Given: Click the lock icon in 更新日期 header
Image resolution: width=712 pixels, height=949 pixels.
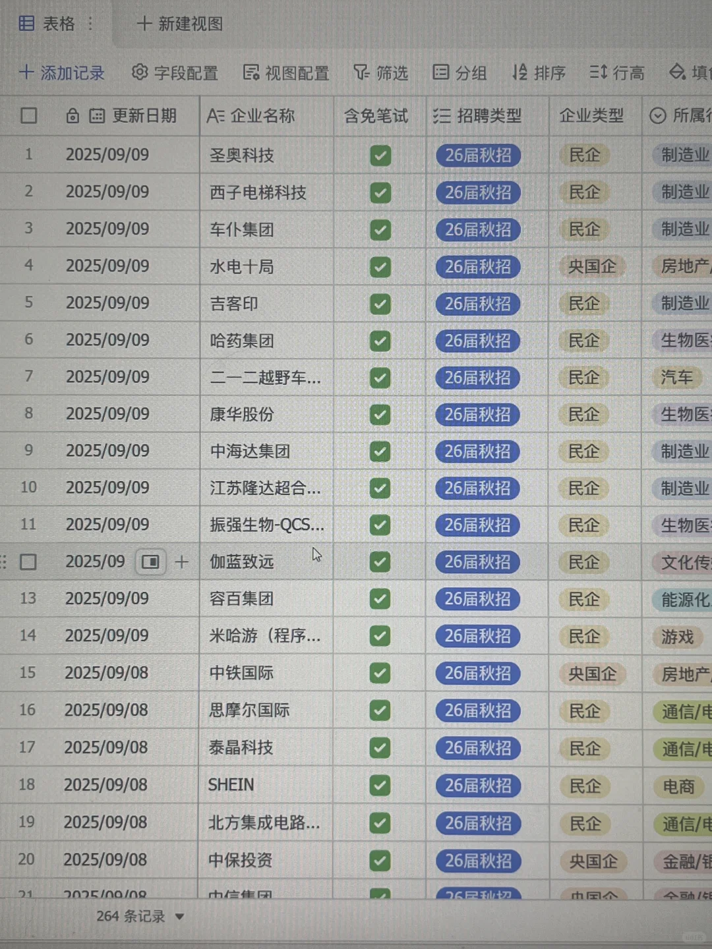Looking at the screenshot, I should [73, 116].
